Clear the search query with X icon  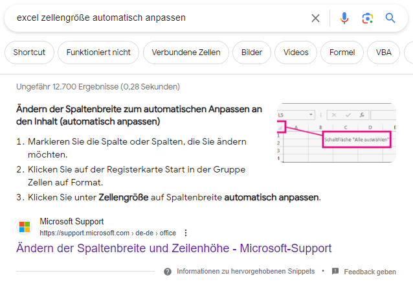pos(315,18)
